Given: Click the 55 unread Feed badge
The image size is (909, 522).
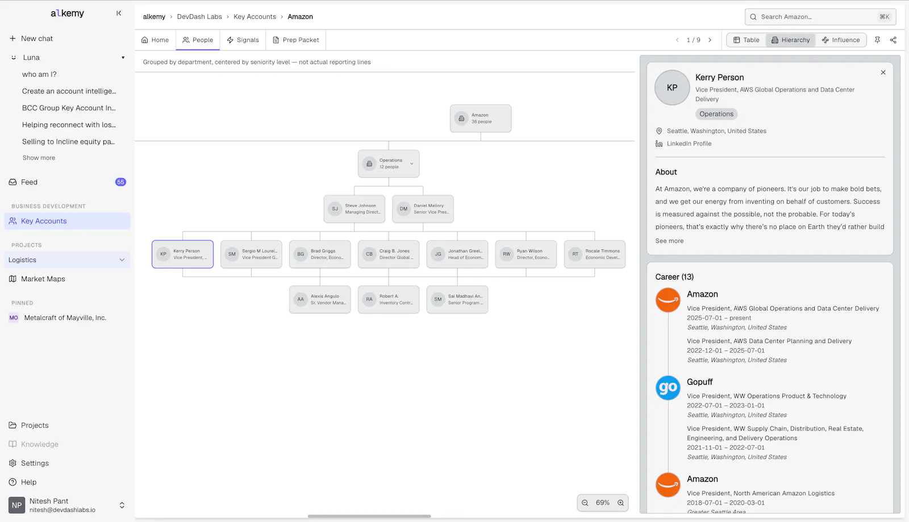Looking at the screenshot, I should (x=120, y=182).
